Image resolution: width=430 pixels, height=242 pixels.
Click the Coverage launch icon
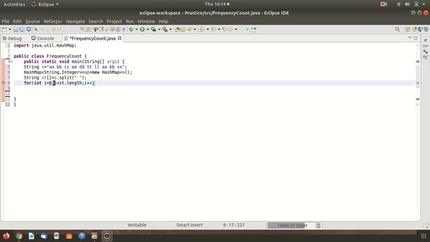[154, 30]
